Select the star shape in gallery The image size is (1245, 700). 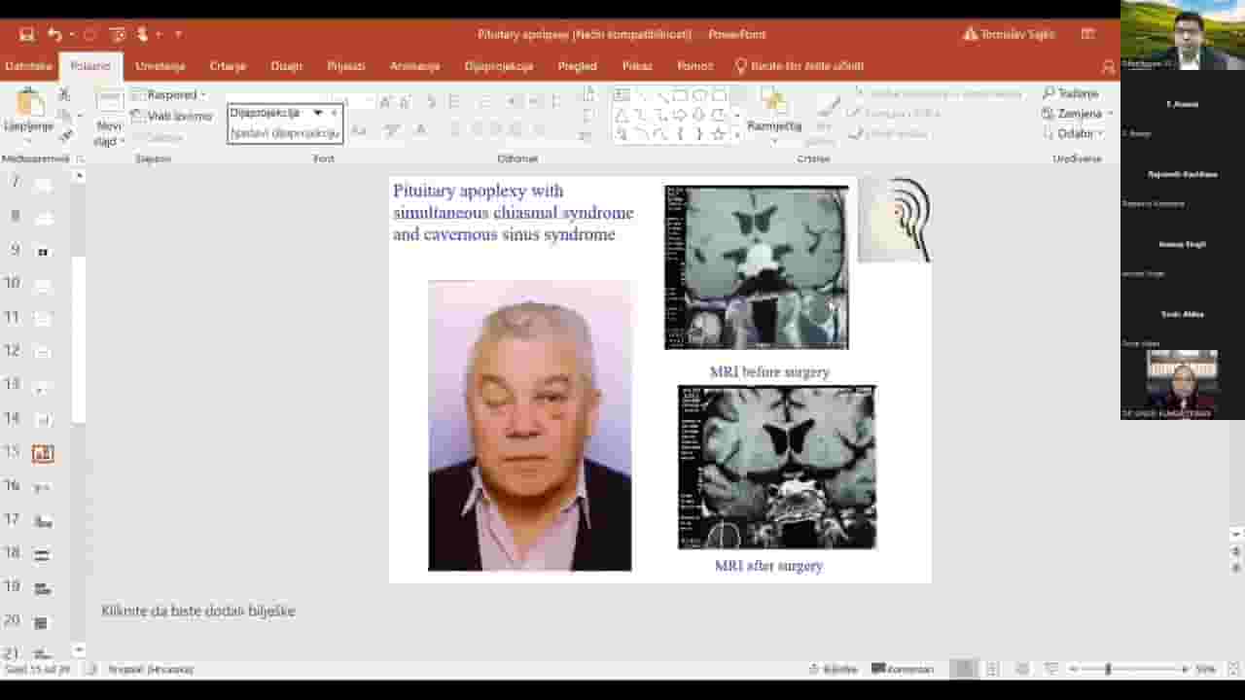[x=718, y=133]
